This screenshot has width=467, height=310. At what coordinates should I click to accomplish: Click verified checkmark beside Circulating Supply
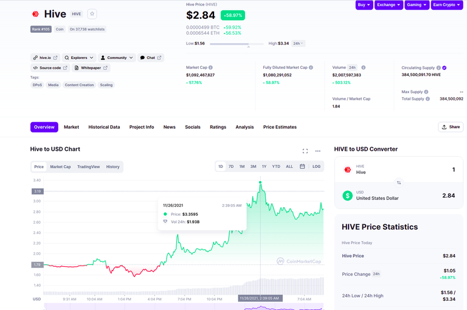(445, 68)
